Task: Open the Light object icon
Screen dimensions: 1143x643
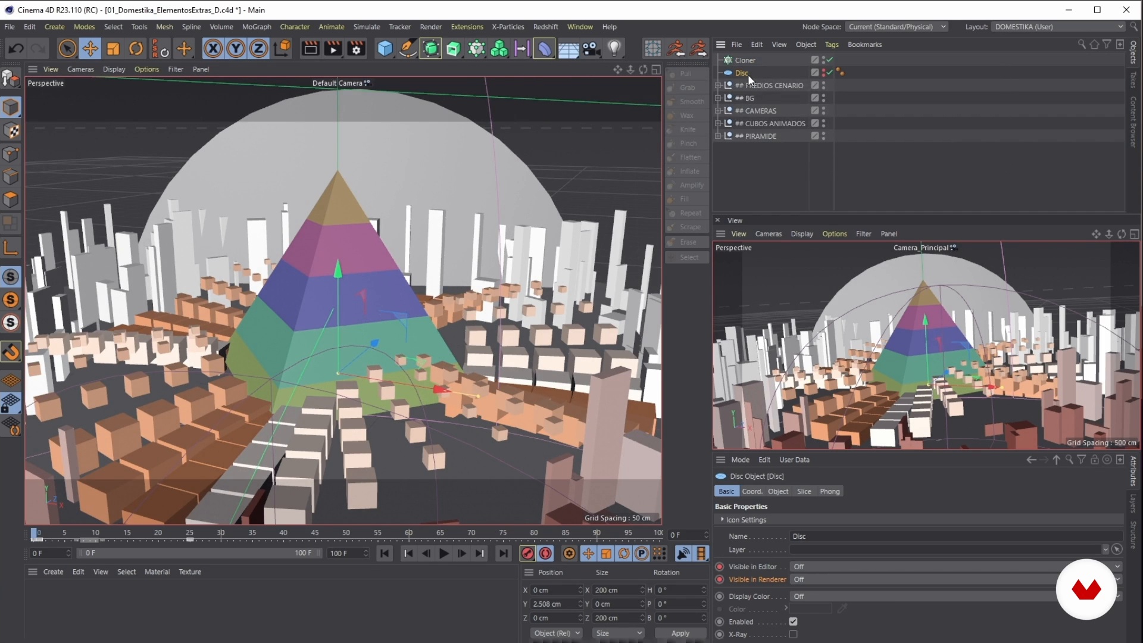Action: (614, 48)
